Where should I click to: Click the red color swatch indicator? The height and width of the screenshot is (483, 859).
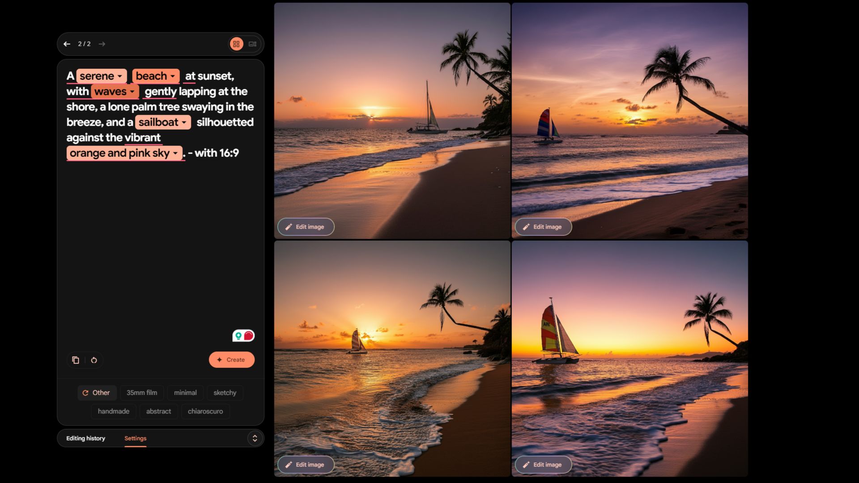click(x=248, y=336)
